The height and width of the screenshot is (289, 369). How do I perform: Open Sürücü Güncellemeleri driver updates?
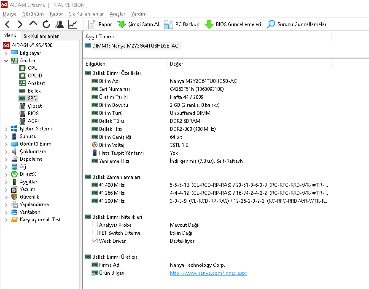[x=297, y=24]
